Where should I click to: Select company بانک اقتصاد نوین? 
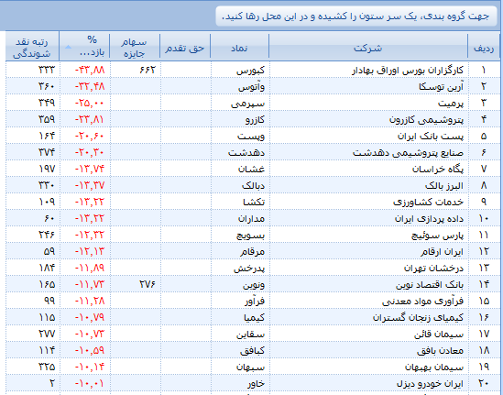(x=430, y=285)
